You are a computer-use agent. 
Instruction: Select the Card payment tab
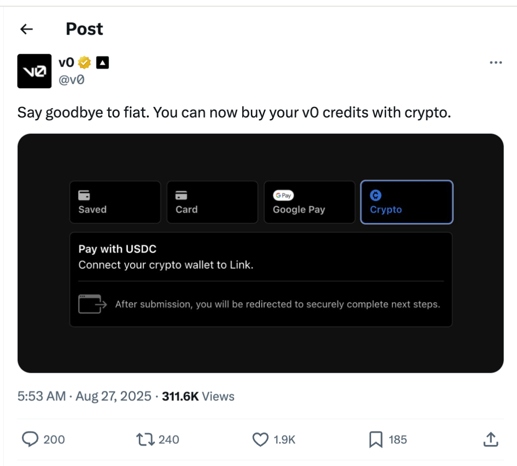(212, 202)
